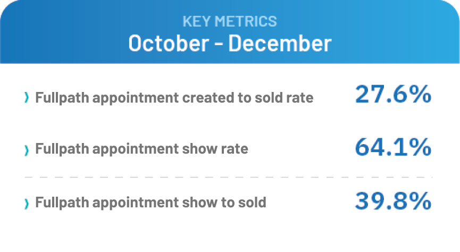Select Fullpath appointment show rate label

click(141, 149)
